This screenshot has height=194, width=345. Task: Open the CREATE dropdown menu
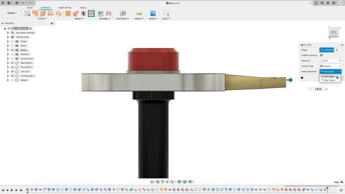pos(42,19)
